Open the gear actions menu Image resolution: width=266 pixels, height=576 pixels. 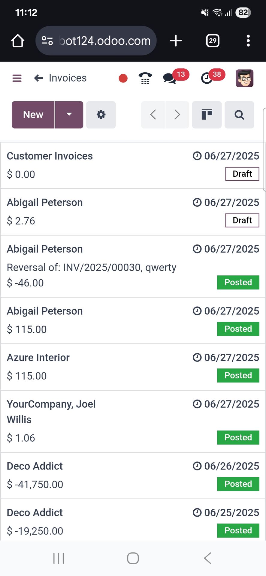(x=101, y=115)
